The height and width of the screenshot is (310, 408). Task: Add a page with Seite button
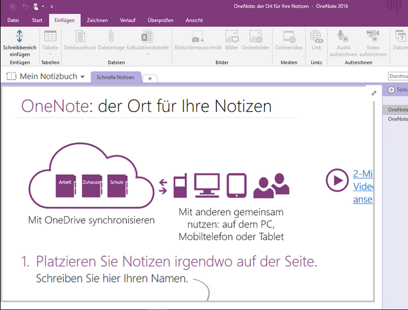(398, 90)
